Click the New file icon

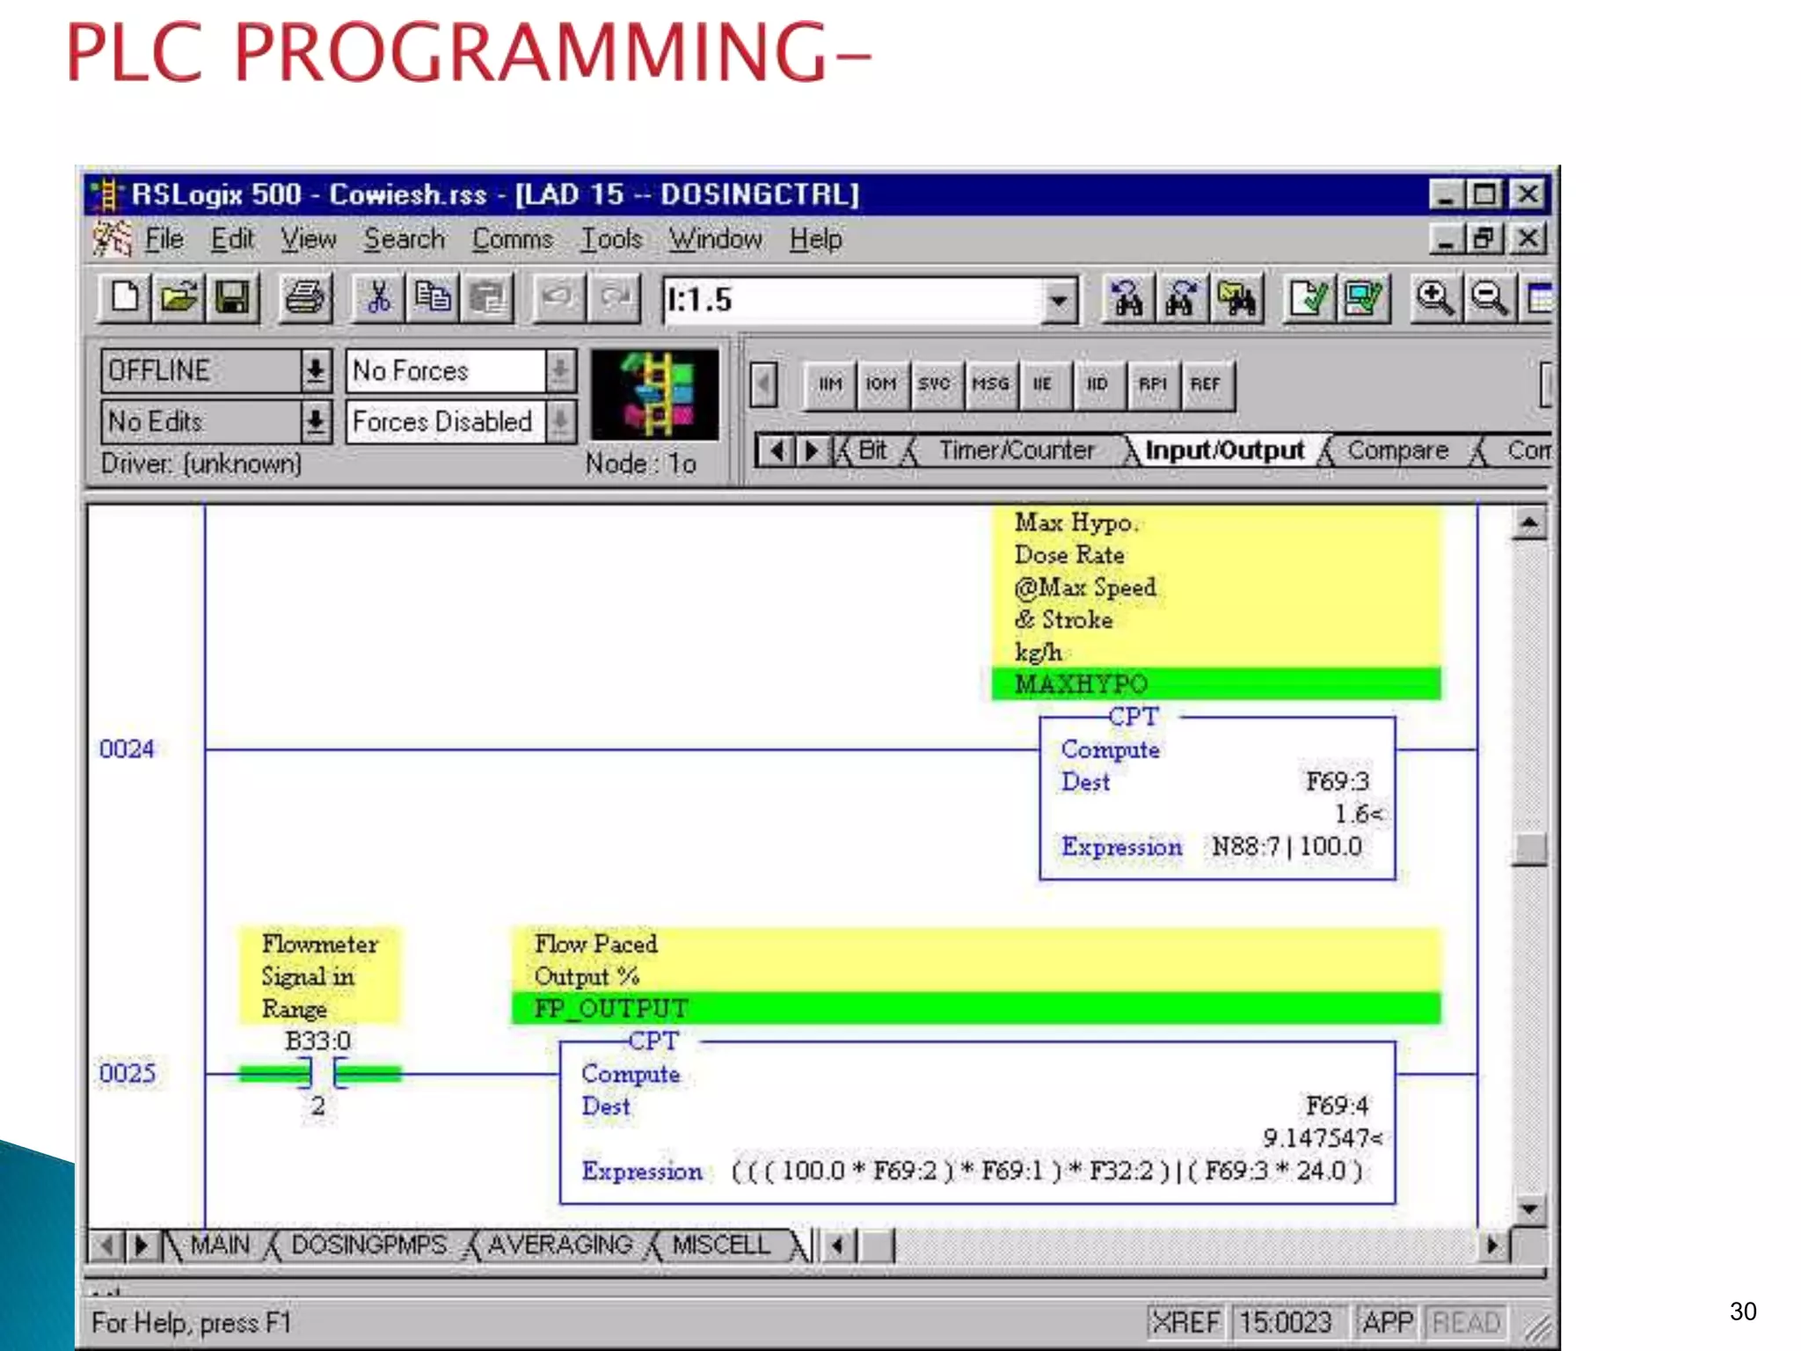tap(124, 299)
